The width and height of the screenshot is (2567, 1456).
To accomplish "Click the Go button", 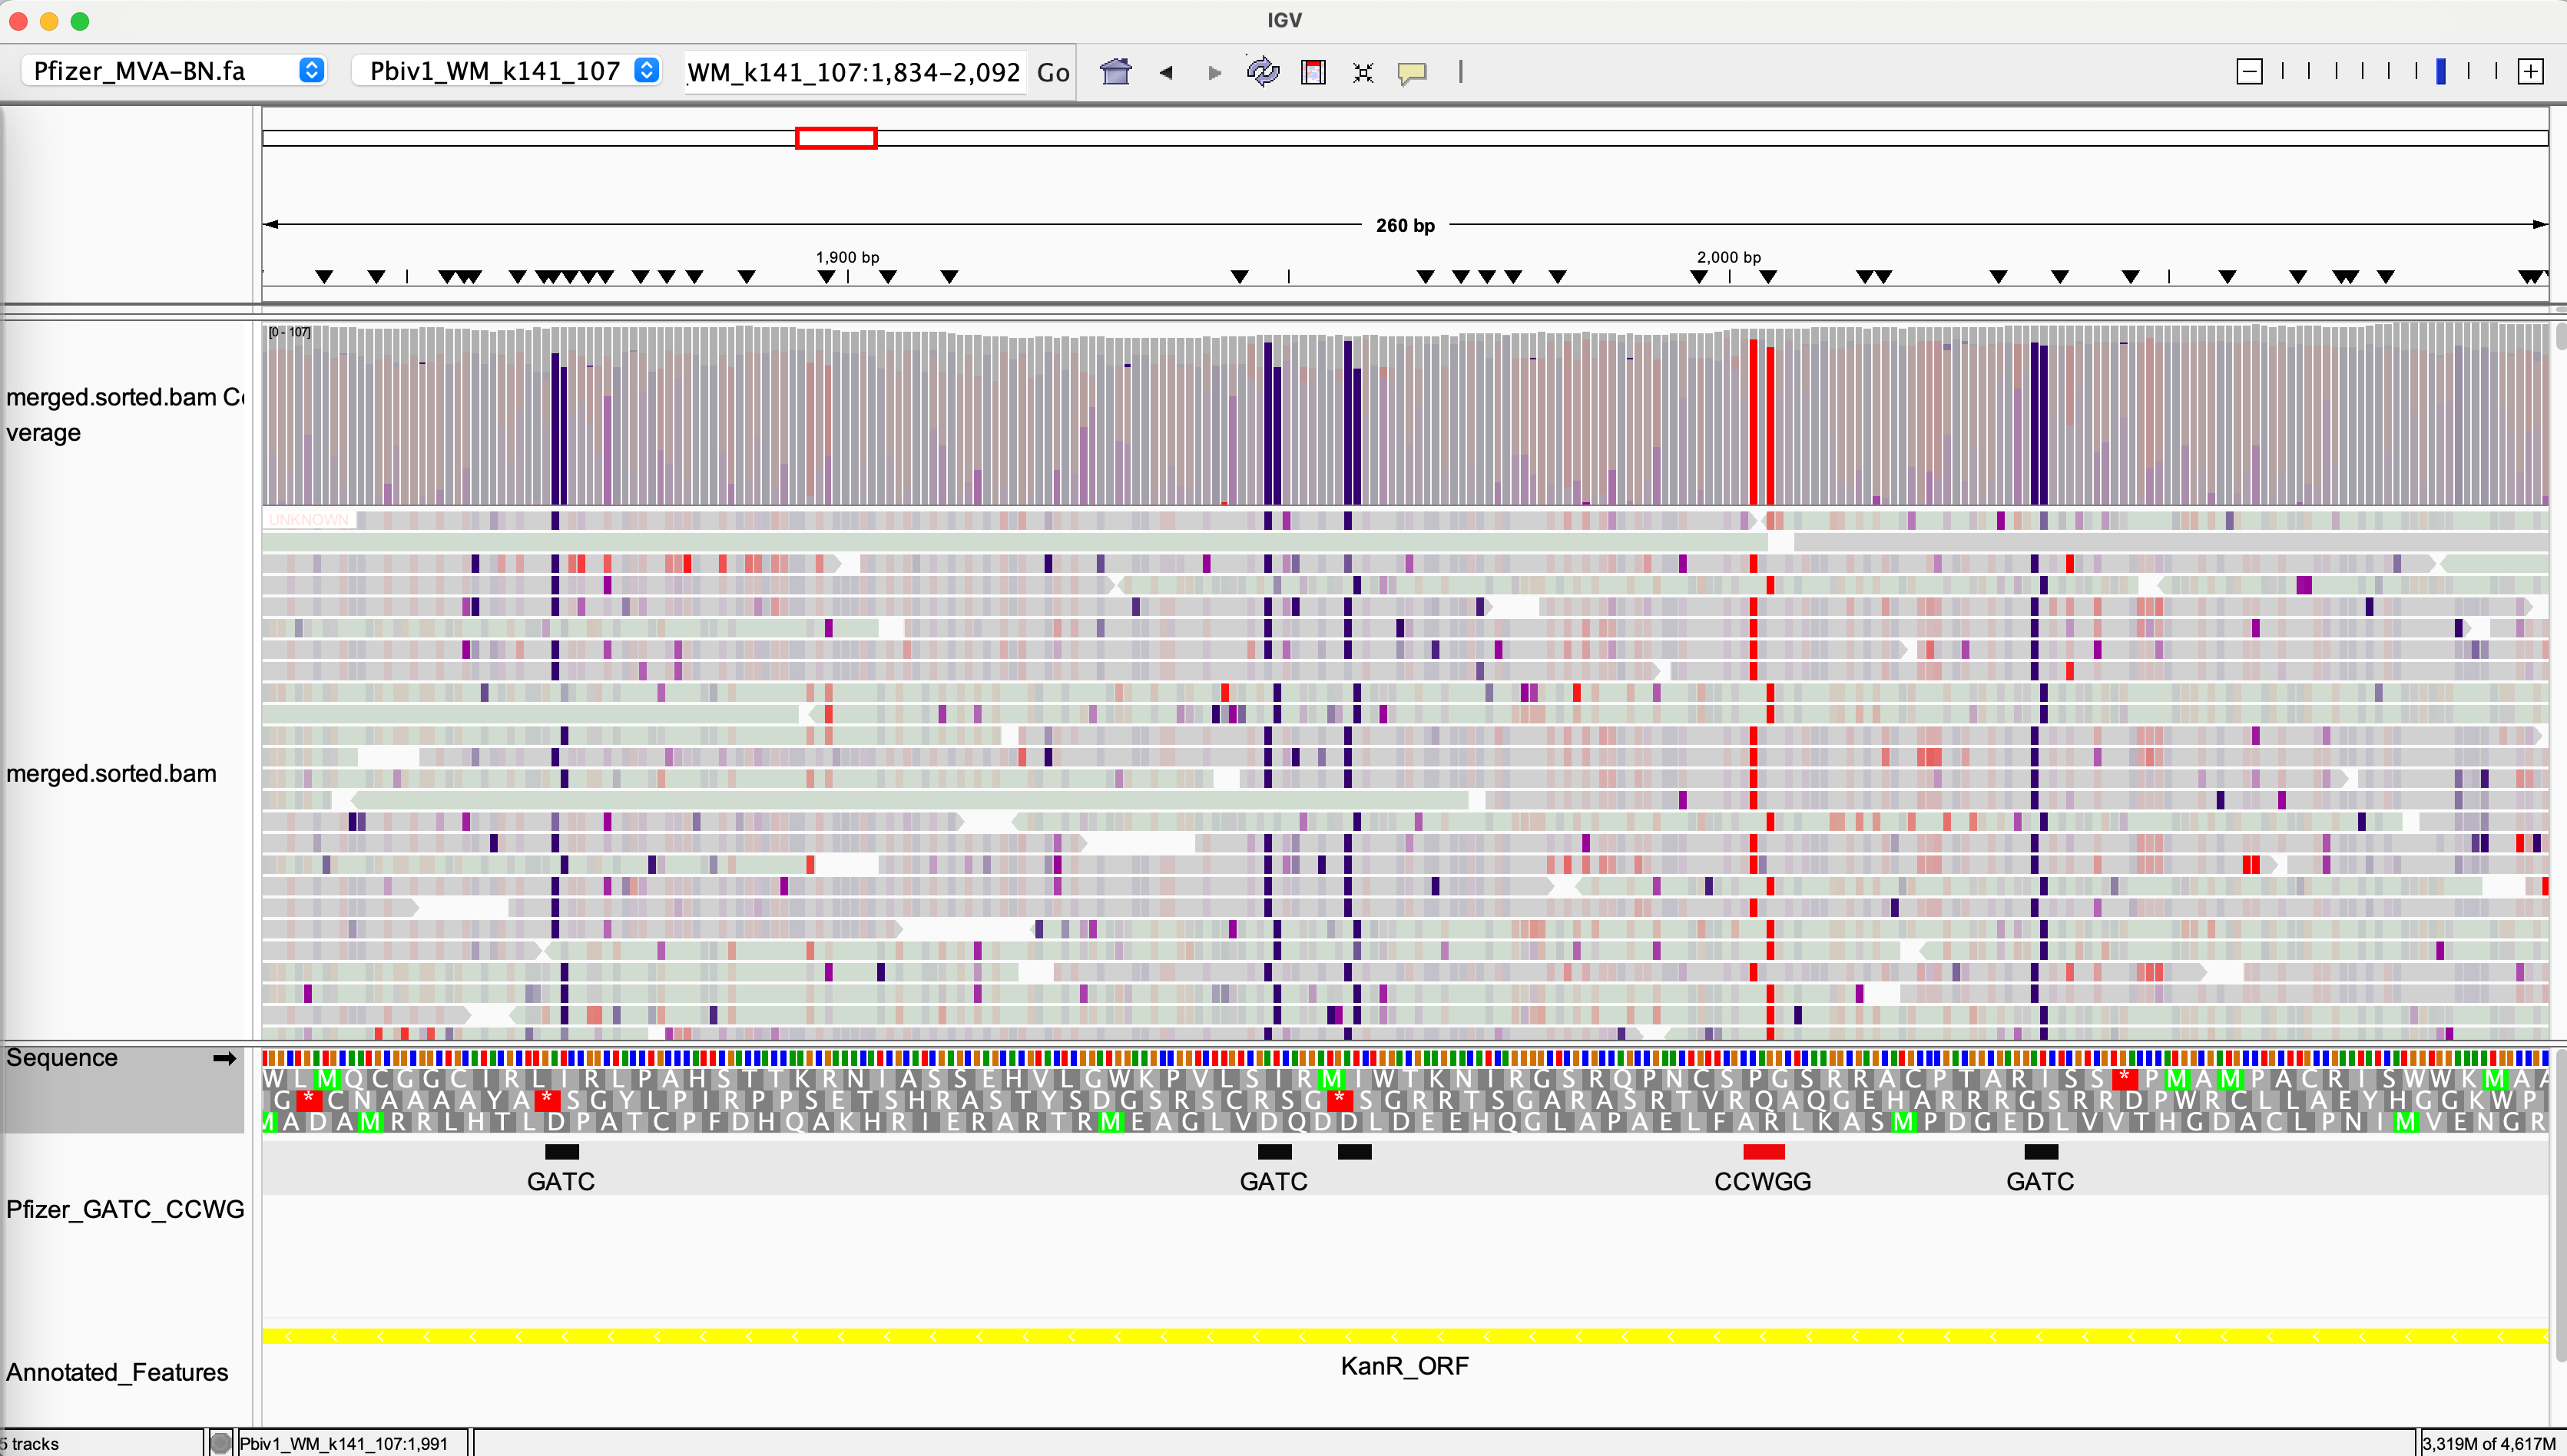I will click(x=1053, y=72).
